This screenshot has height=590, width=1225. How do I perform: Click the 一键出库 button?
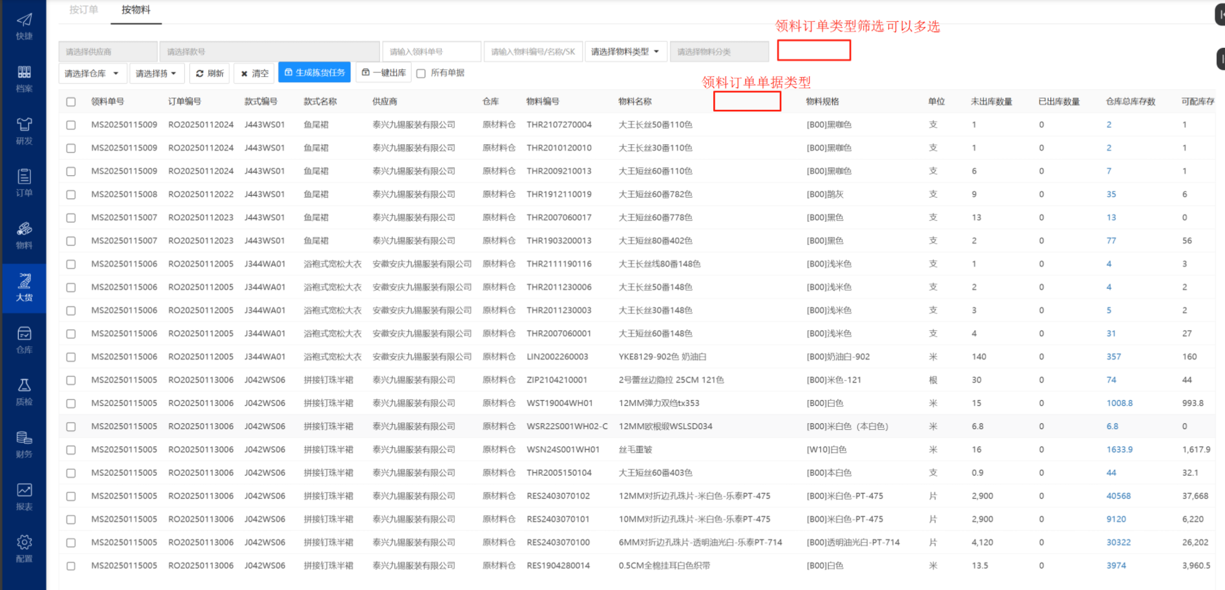click(x=384, y=73)
